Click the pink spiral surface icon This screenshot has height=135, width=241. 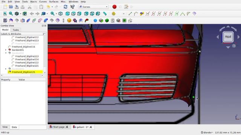(x=40, y=21)
